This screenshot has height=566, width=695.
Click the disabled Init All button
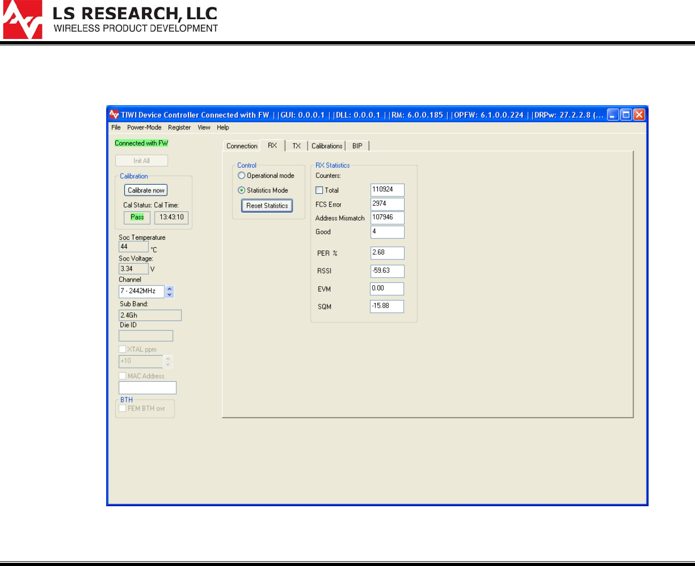[x=141, y=161]
